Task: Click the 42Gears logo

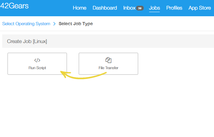Action: pos(14,6)
